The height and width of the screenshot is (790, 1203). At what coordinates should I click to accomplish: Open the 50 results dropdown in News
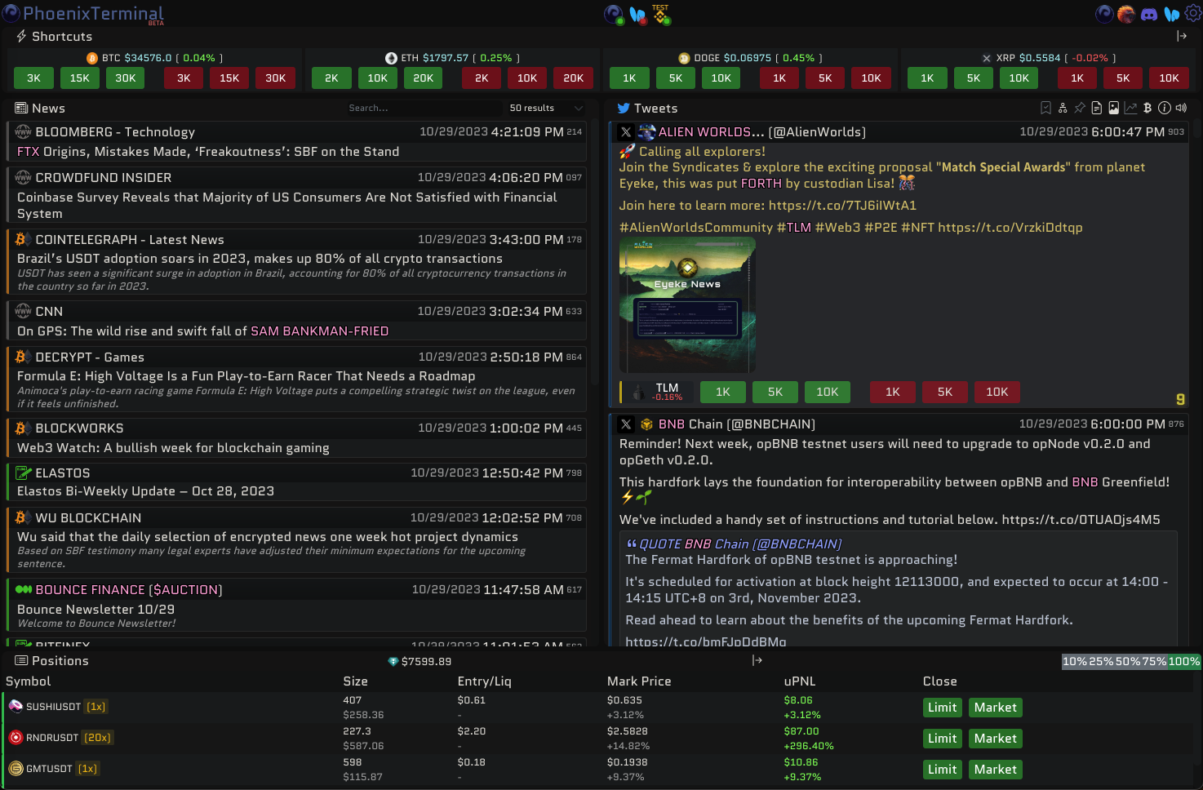click(x=546, y=108)
